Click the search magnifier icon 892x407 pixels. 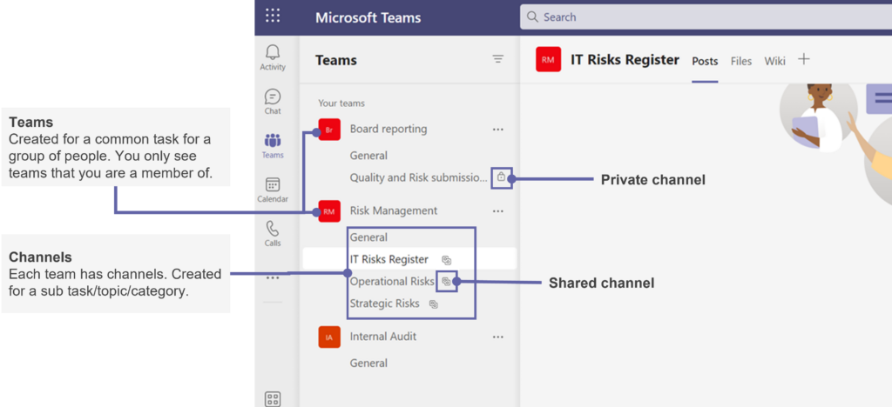(x=532, y=17)
